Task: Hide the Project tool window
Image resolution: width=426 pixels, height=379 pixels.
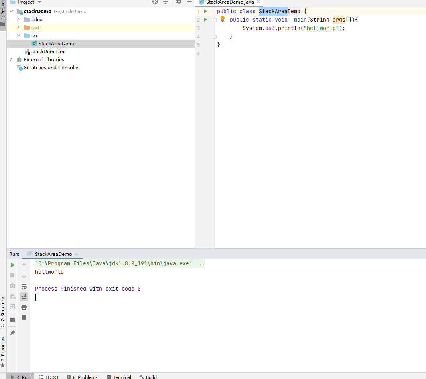Action: [x=189, y=2]
